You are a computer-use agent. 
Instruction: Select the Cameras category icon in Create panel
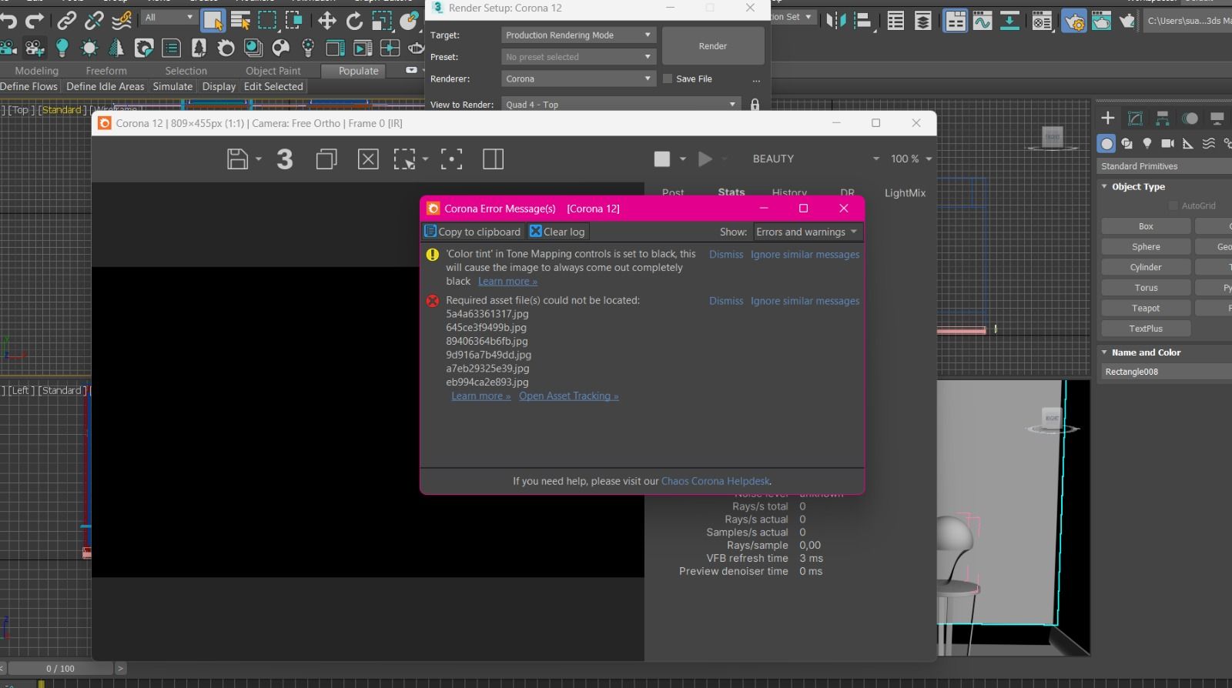point(1167,143)
